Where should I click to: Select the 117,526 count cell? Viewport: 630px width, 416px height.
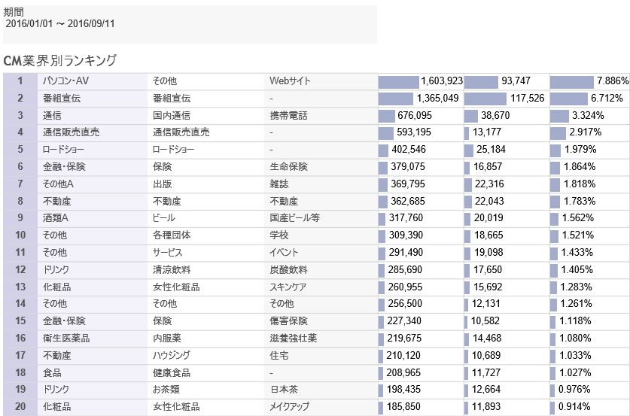pyautogui.click(x=522, y=99)
